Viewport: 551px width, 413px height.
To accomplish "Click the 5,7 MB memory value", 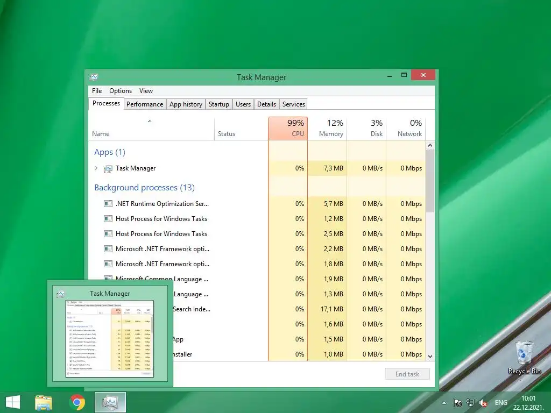I will click(x=334, y=204).
